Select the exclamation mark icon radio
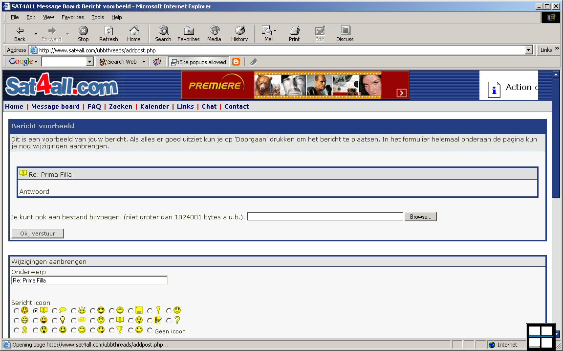This screenshot has height=351, width=563. pyautogui.click(x=150, y=310)
